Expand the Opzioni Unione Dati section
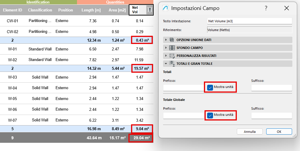This screenshot has width=300, height=151. tap(166, 40)
